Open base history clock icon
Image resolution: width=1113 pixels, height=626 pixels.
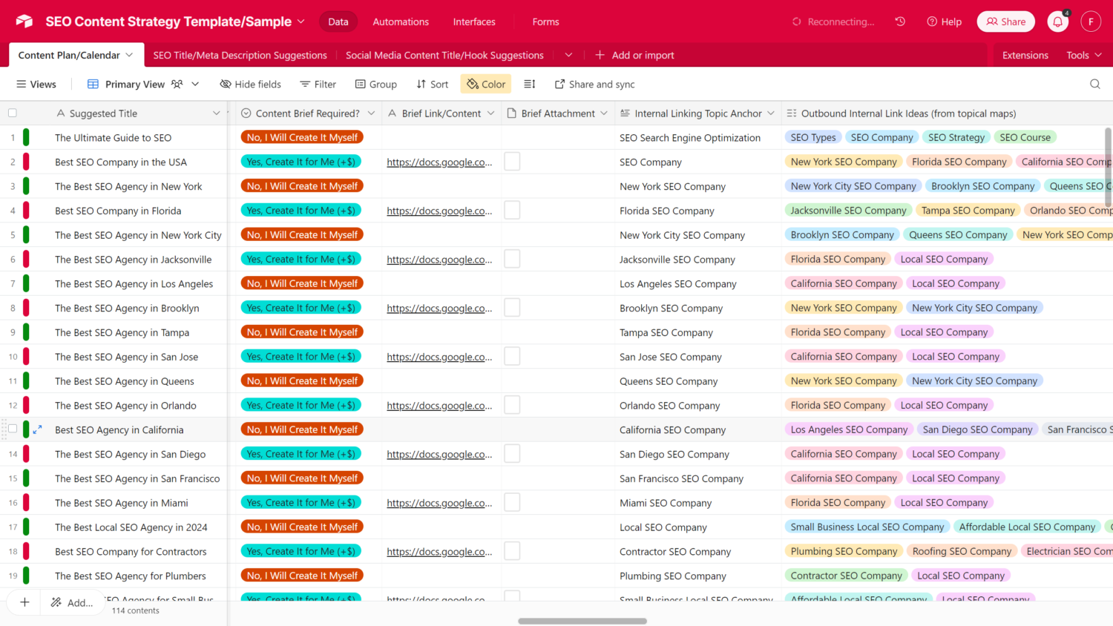tap(900, 22)
